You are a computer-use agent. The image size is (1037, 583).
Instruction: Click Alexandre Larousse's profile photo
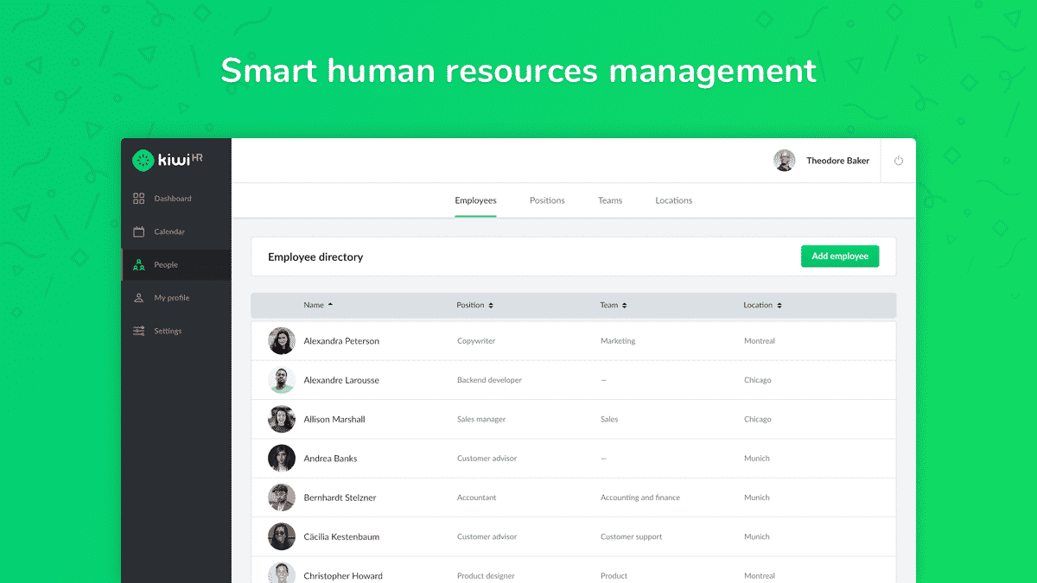click(x=282, y=380)
